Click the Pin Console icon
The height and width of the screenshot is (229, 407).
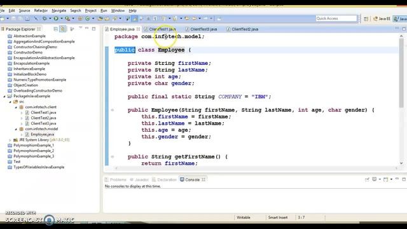[x=367, y=179]
